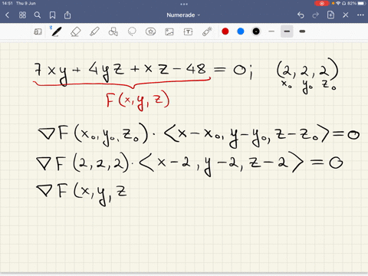This screenshot has height=276, width=368.
Task: Toggle the read-only/zoom window tool
Action: 38,31
